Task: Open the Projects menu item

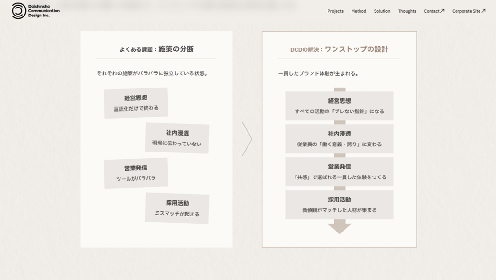Action: (336, 11)
